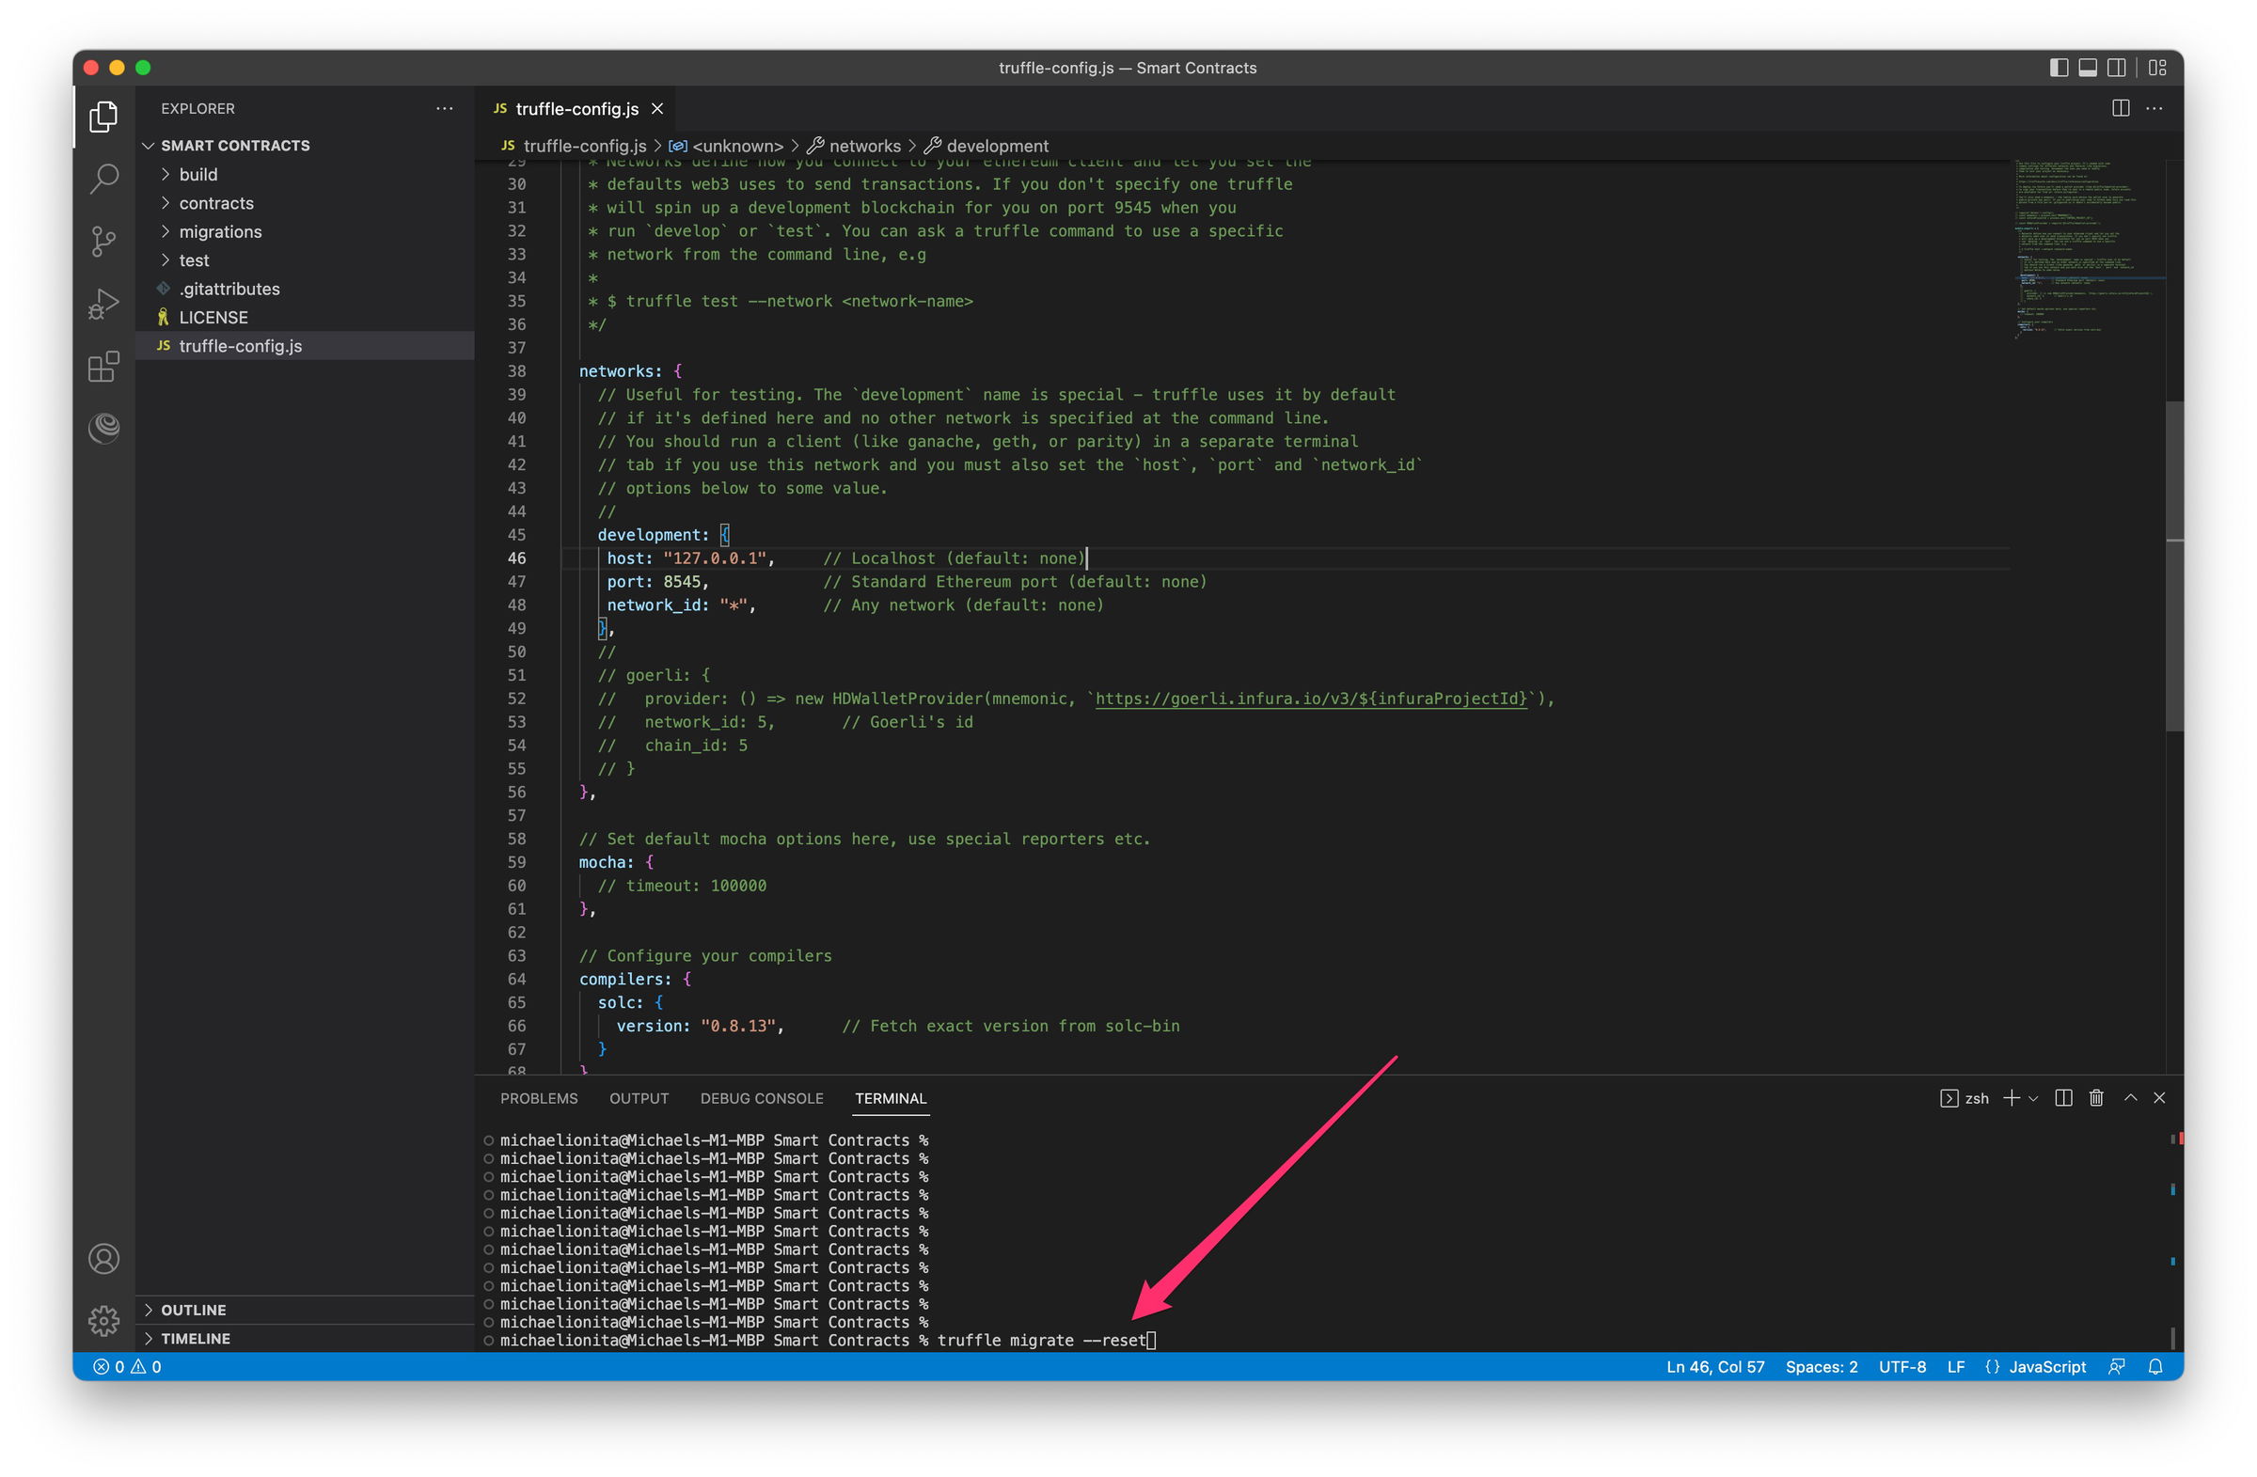Split the terminal
Image resolution: width=2257 pixels, height=1477 pixels.
click(x=2062, y=1098)
